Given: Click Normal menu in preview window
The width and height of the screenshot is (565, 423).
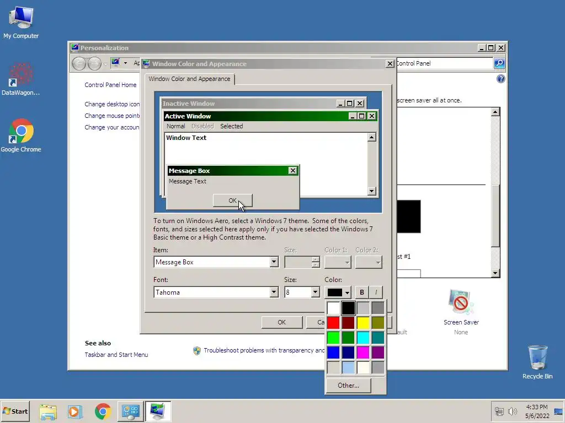Looking at the screenshot, I should [x=176, y=126].
